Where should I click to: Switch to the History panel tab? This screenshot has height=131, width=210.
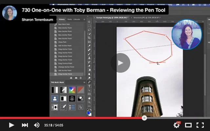click(x=62, y=19)
